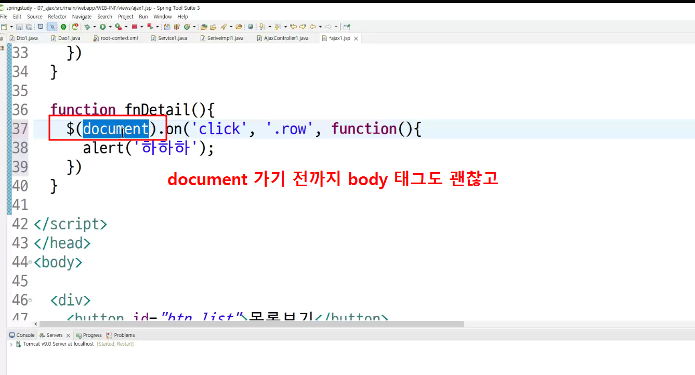Collapse the div tag fold marker
Viewport: 695px width, 375px height.
point(30,300)
